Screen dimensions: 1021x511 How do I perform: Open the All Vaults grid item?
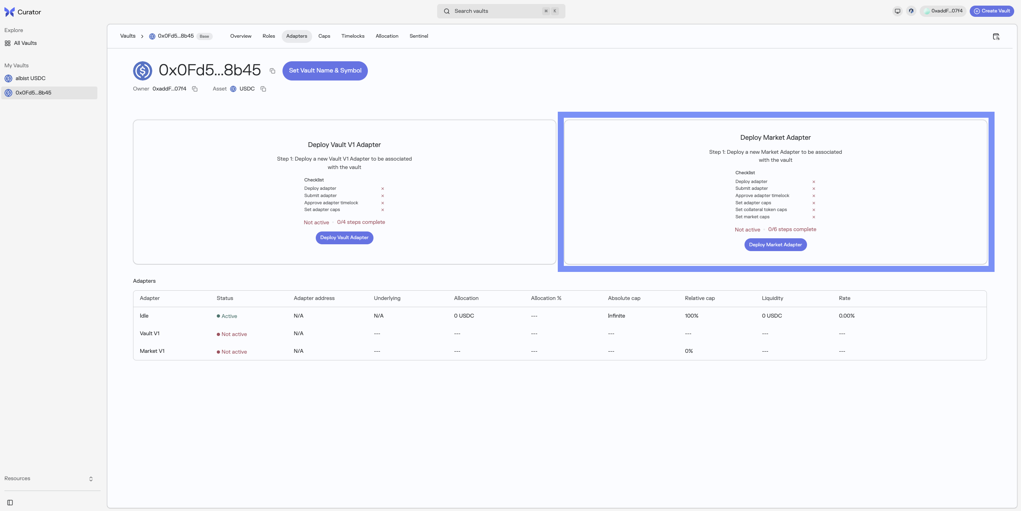coord(25,43)
